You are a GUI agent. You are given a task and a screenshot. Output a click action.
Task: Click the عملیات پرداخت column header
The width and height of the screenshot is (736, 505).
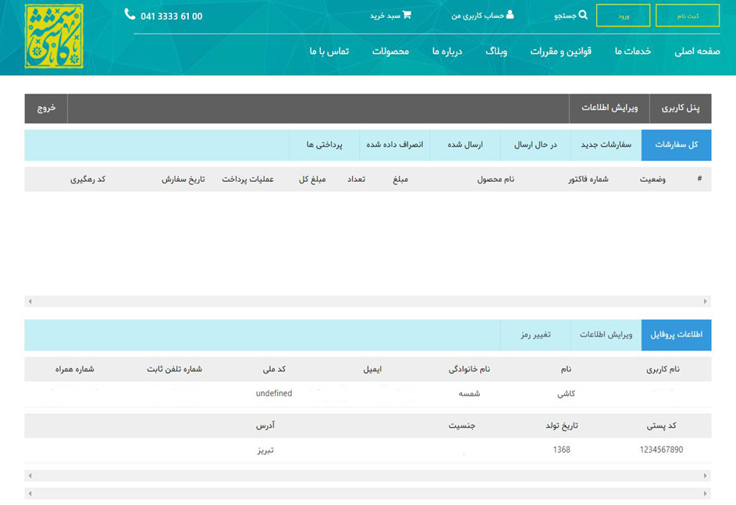click(x=248, y=180)
